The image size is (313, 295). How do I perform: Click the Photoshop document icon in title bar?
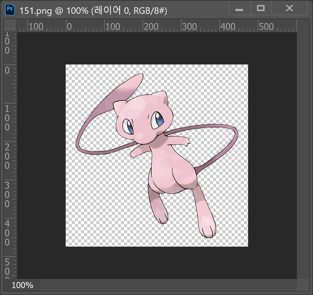(10, 10)
